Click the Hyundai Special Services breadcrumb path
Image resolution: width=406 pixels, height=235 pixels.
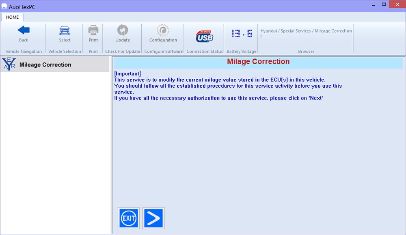[x=306, y=31]
